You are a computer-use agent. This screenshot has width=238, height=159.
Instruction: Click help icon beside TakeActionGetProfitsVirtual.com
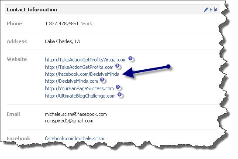coord(131,58)
